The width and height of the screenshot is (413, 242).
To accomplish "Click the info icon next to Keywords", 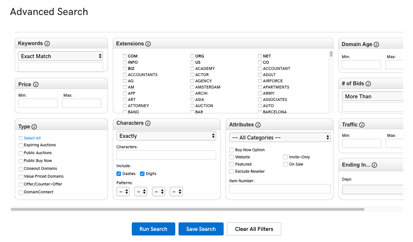I will pos(47,43).
